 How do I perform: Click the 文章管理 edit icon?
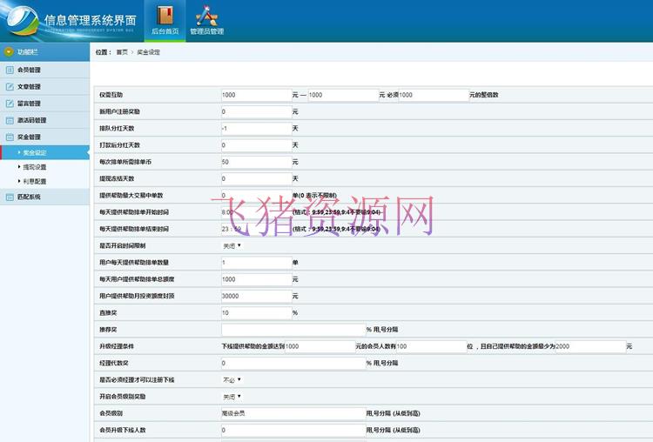(10, 87)
